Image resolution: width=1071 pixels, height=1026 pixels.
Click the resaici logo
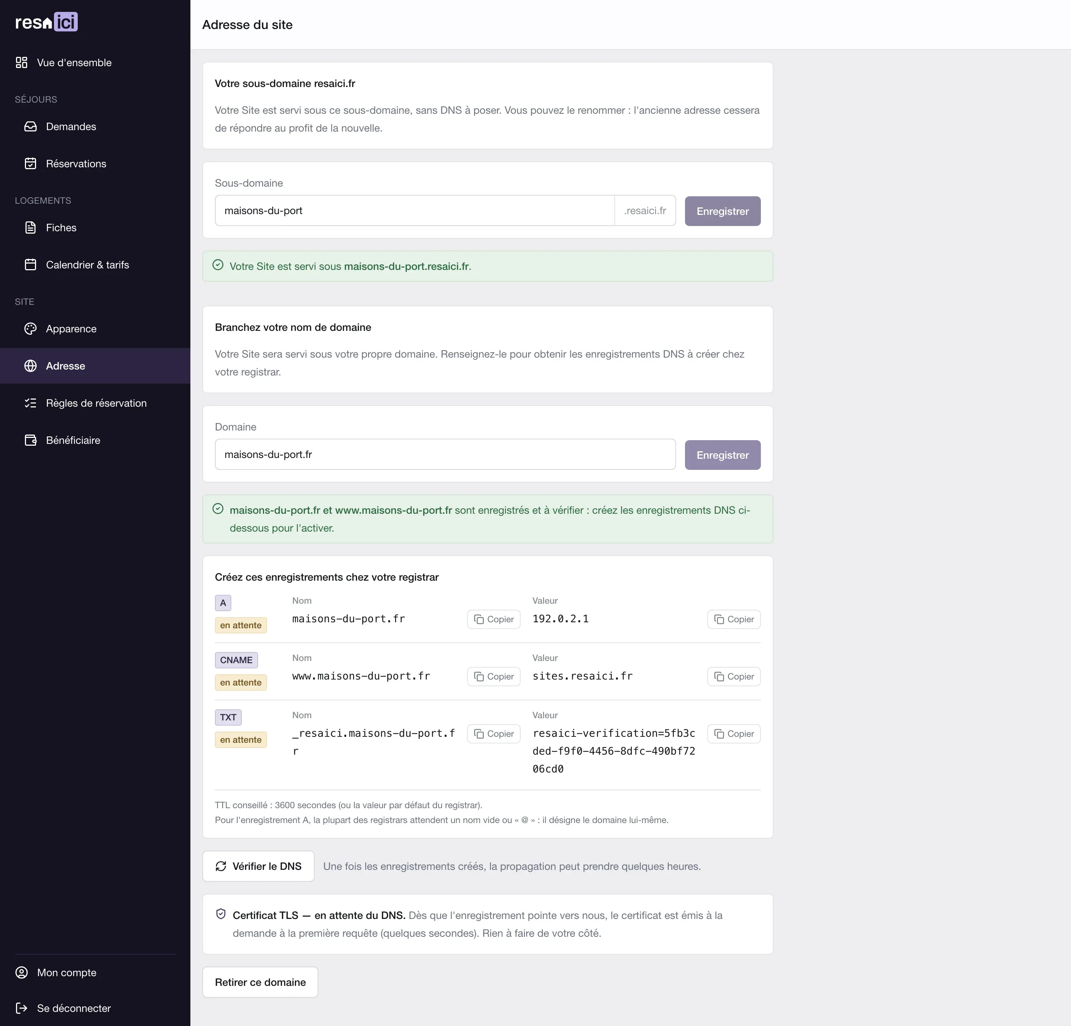coord(46,22)
